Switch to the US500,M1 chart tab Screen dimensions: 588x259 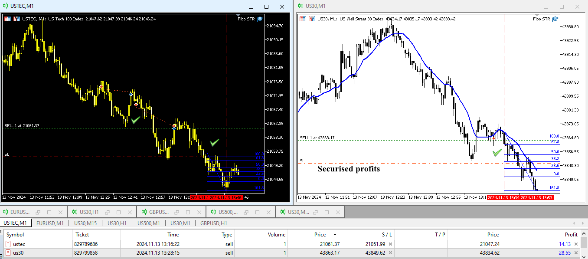148,223
